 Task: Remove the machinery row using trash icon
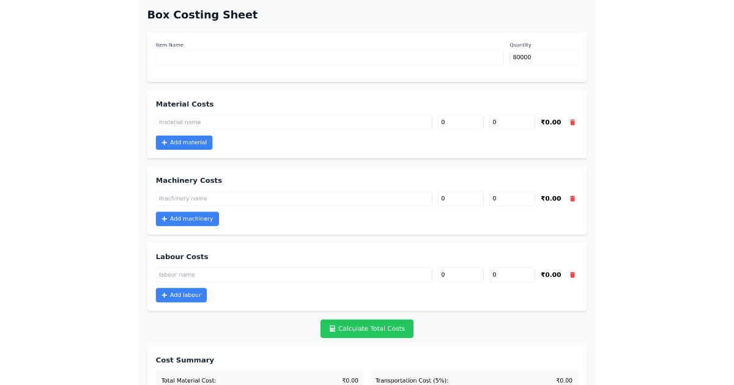[573, 198]
